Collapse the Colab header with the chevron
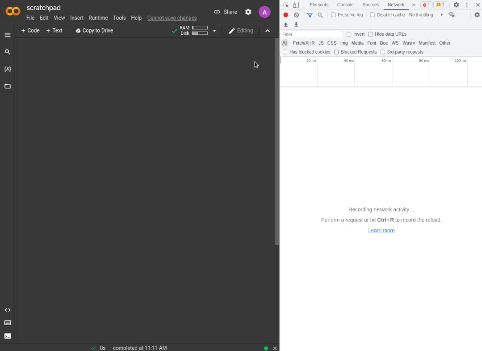 (x=267, y=31)
